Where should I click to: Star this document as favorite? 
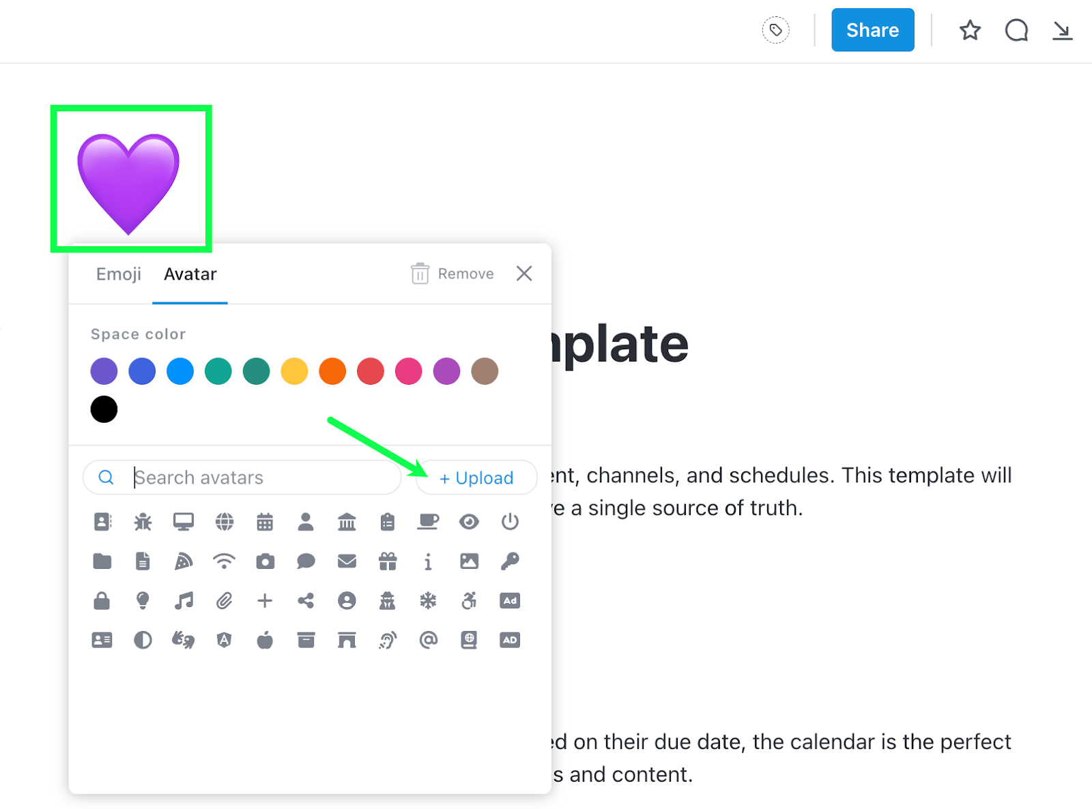pyautogui.click(x=970, y=30)
